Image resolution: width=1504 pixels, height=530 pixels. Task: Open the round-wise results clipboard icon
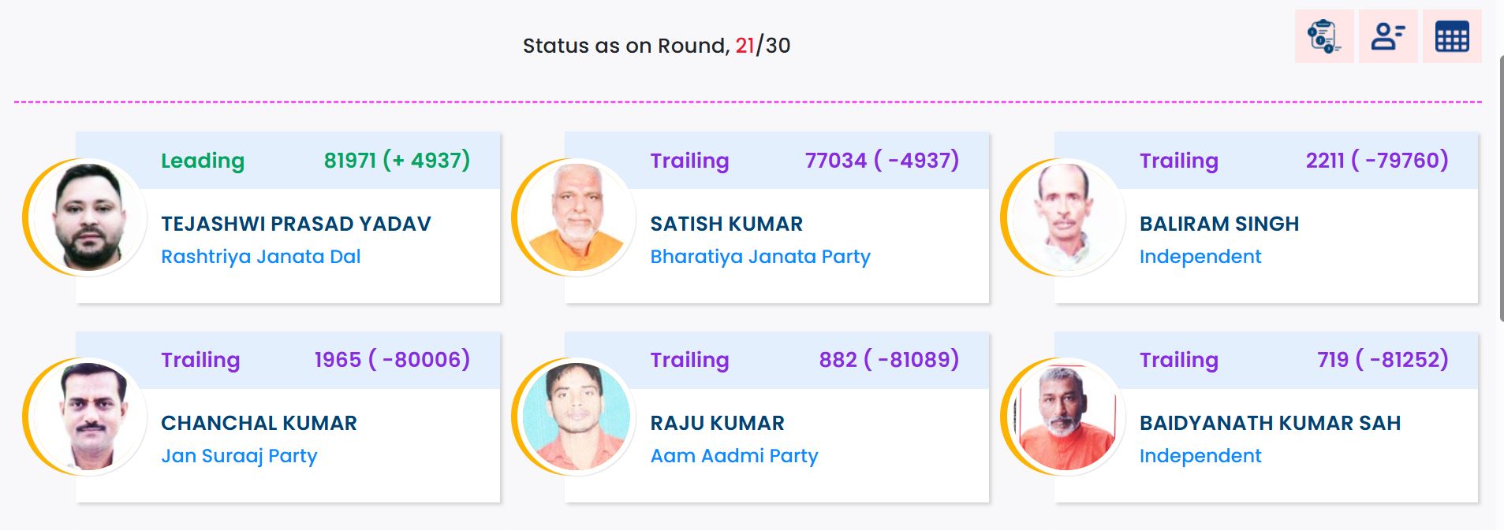[x=1324, y=36]
